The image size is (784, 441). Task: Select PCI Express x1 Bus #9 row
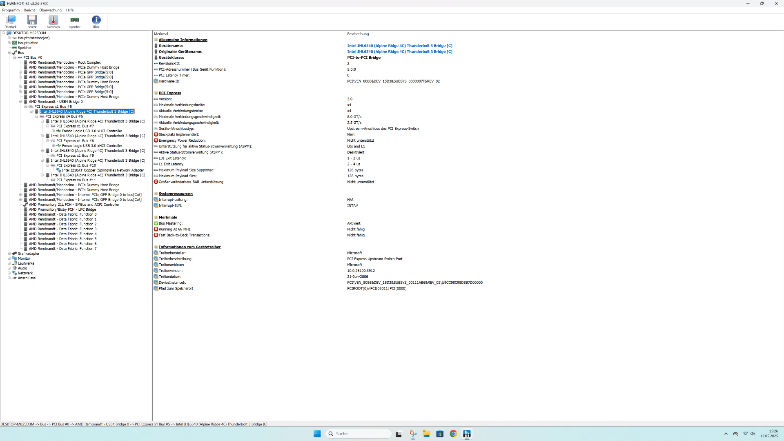[75, 156]
